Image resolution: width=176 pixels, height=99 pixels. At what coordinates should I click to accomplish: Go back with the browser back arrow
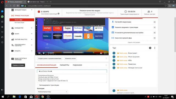7,6
